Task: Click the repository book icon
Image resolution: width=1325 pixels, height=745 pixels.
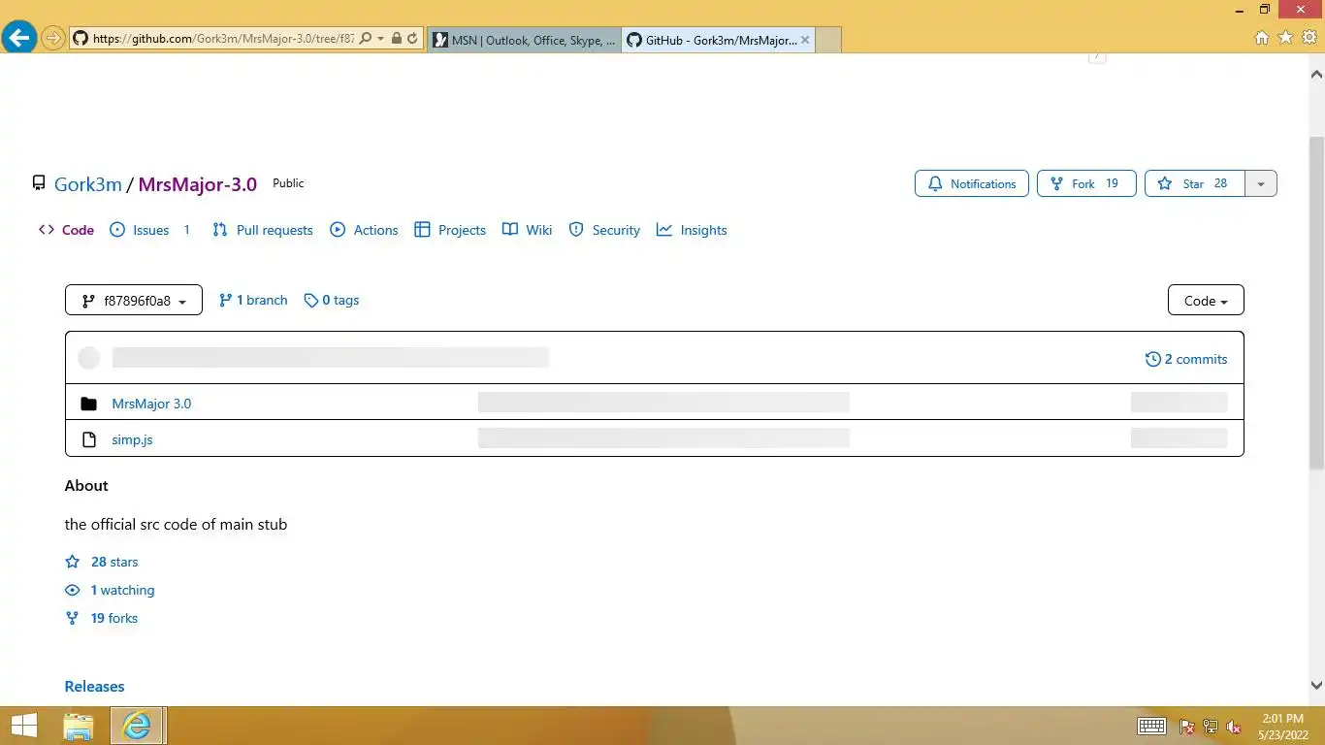Action: click(x=39, y=183)
